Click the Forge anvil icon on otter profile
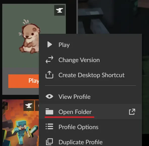The image size is (149, 146). click(59, 10)
